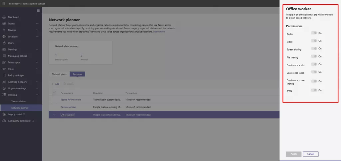Collapse the Planning section chevron
This screenshot has height=161, width=341.
[37, 95]
